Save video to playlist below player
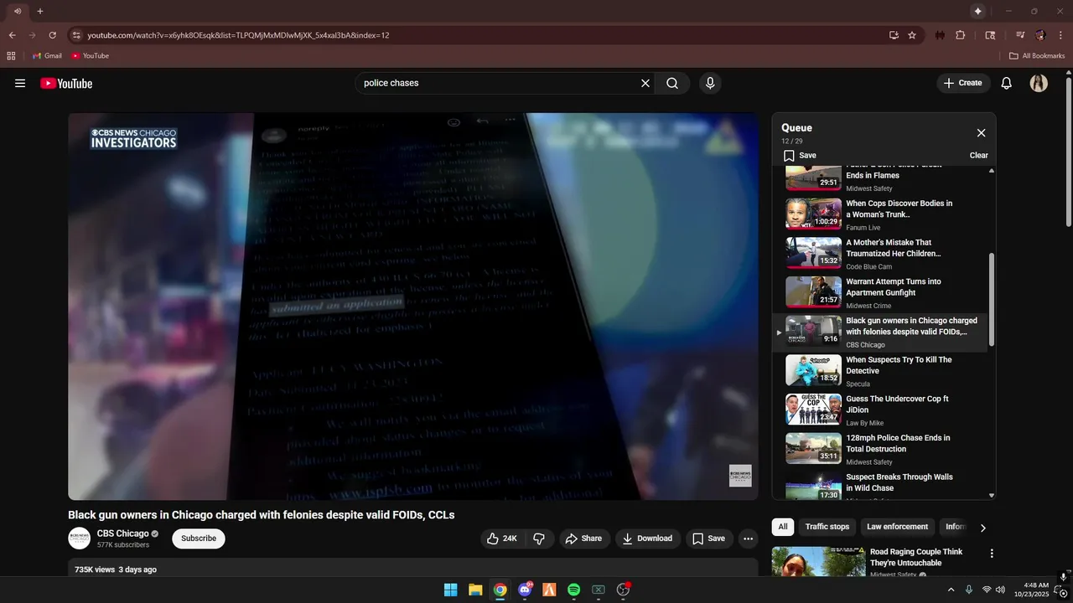This screenshot has height=603, width=1073. point(708,539)
